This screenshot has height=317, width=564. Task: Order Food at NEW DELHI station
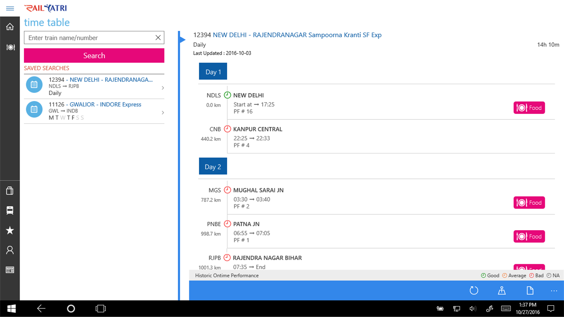tap(529, 108)
